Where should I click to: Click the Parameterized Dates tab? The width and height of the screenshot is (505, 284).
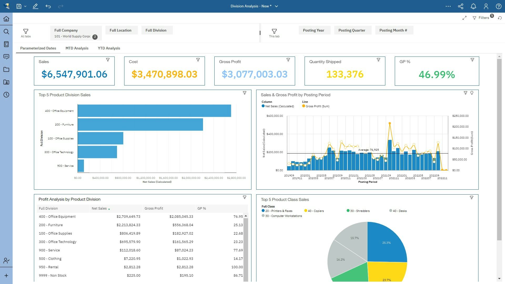pyautogui.click(x=38, y=48)
